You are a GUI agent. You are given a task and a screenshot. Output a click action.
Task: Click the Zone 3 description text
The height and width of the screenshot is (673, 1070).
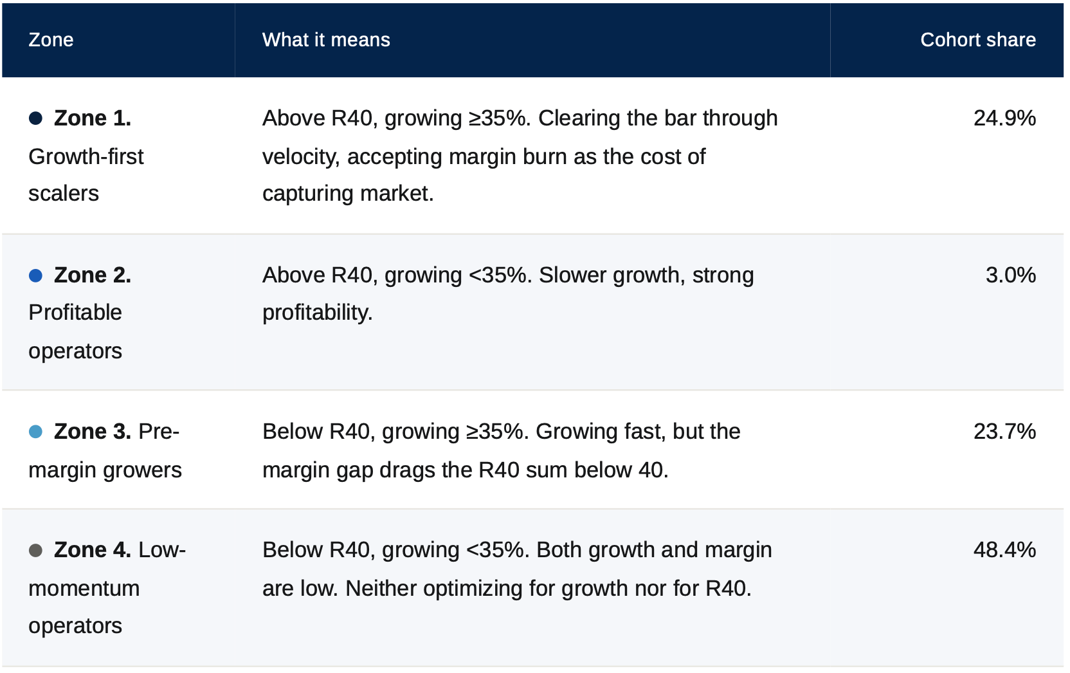pos(501,450)
